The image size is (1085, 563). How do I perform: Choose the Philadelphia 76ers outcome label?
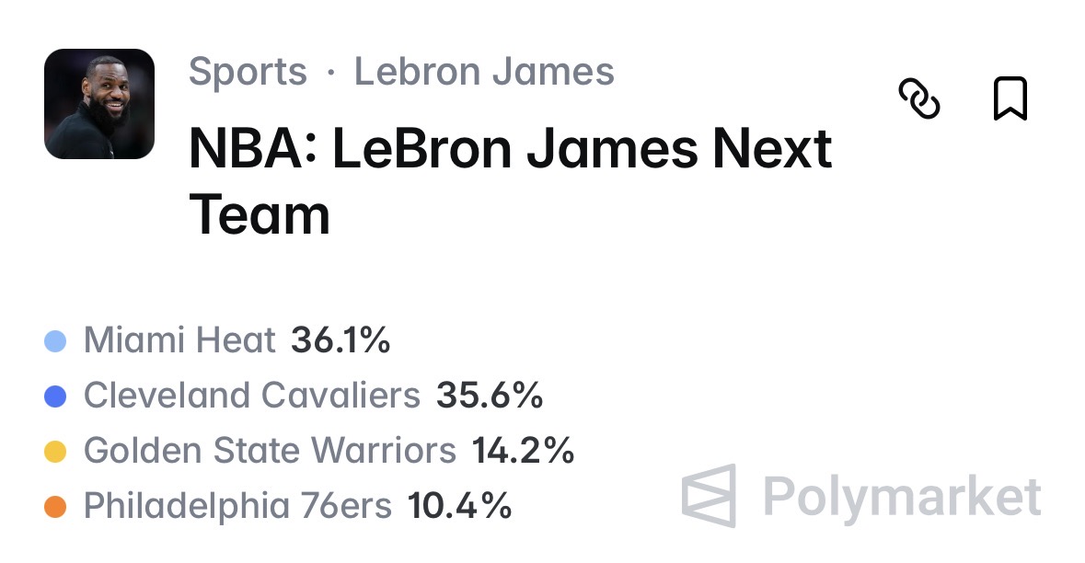(238, 506)
